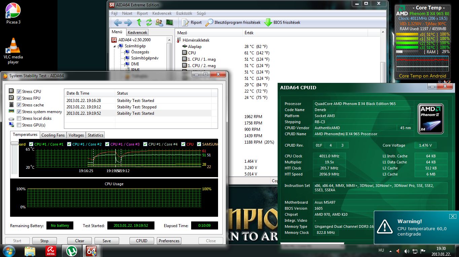Click the monitor icon next to Stress GPU(s)
This screenshot has width=459, height=257.
(x=11, y=125)
